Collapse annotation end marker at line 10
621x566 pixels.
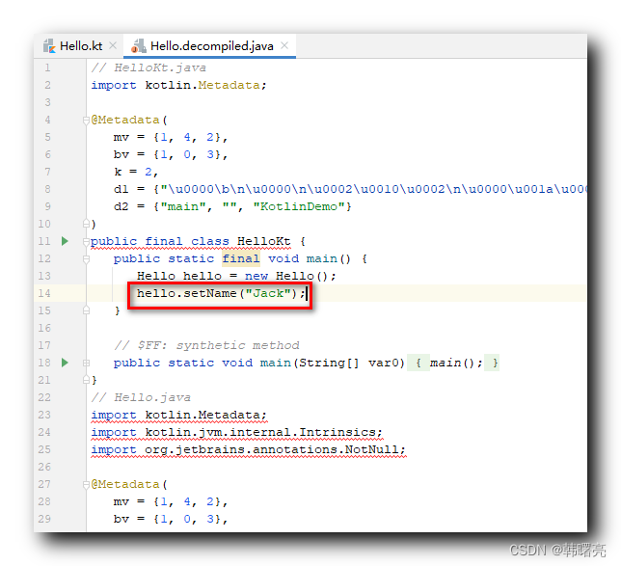(x=86, y=224)
